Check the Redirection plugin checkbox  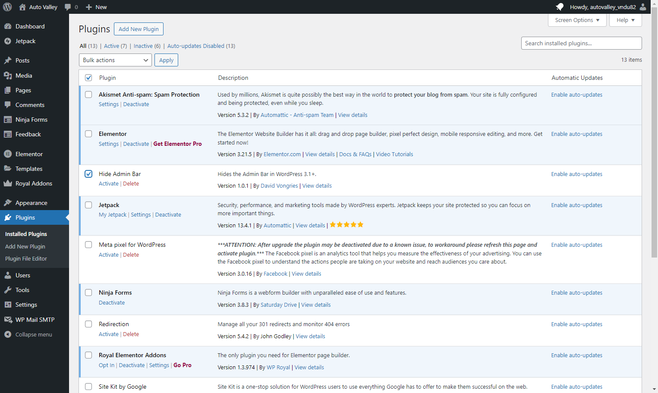[88, 324]
